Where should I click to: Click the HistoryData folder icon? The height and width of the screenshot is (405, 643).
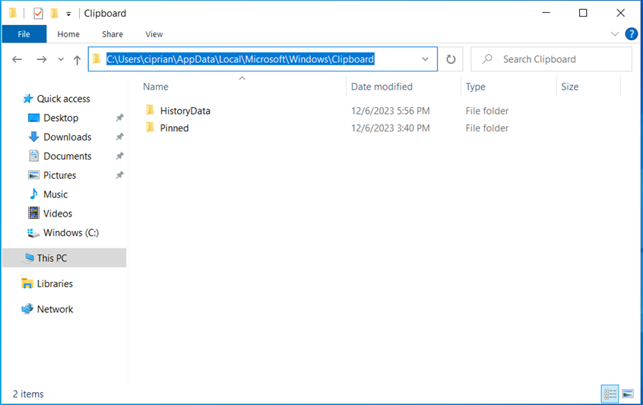point(150,110)
